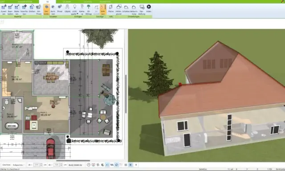Click the Fläche info icon

(111, 9)
